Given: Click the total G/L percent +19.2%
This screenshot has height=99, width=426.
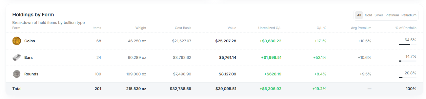Looking at the screenshot, I should coord(320,89).
